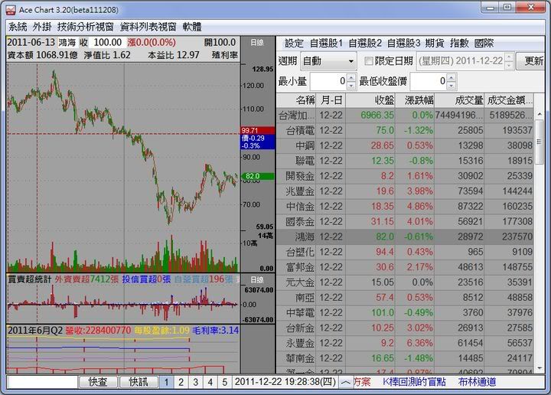
Task: Switch to the 自選股2 tab
Action: [x=365, y=43]
